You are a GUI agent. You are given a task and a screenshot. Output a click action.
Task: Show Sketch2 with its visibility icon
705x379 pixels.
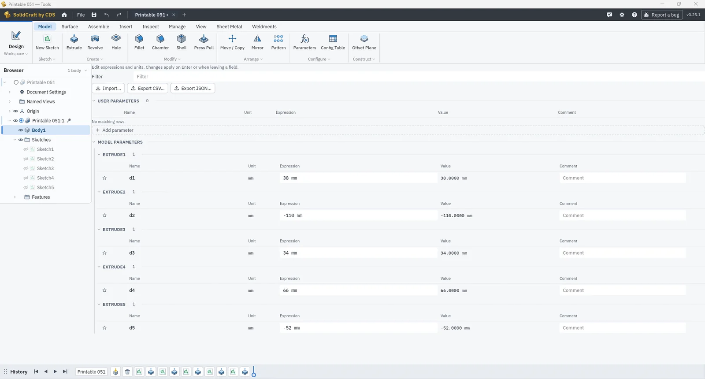click(x=26, y=159)
